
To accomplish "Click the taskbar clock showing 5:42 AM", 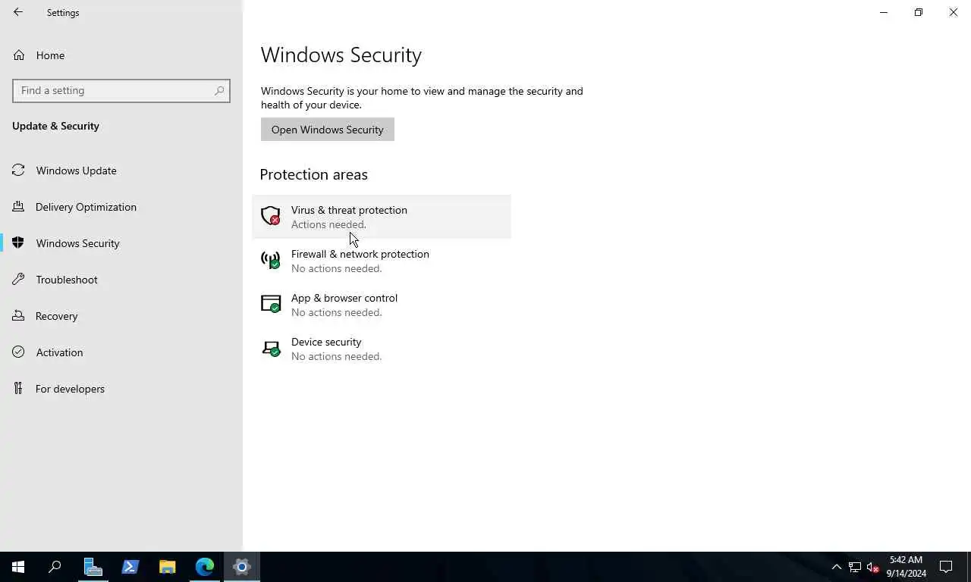I will [906, 567].
